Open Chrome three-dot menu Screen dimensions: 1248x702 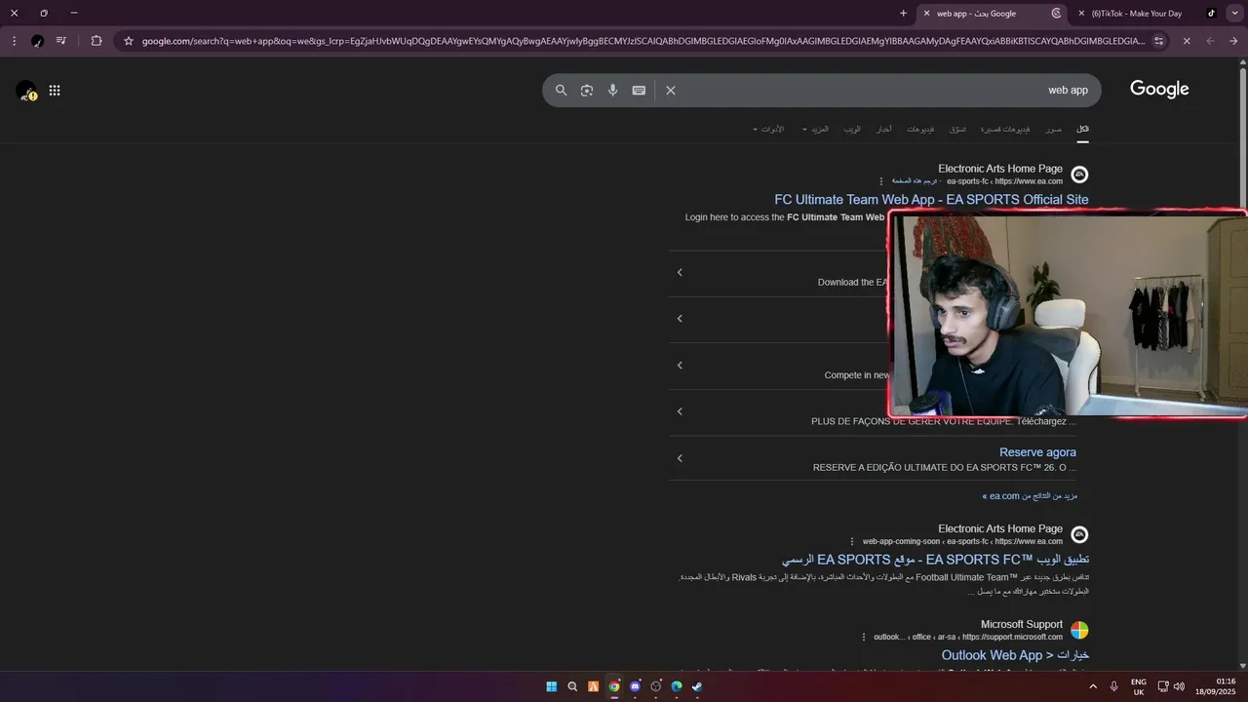(14, 41)
